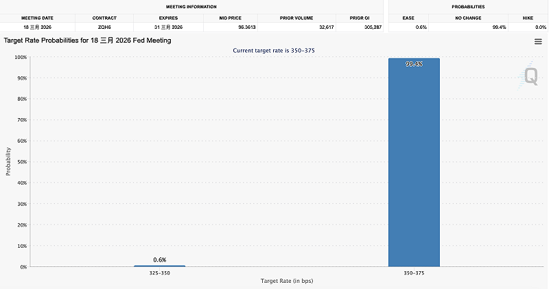The height and width of the screenshot is (289, 549).
Task: Select the tall 350-375 probability bar
Action: tap(414, 165)
